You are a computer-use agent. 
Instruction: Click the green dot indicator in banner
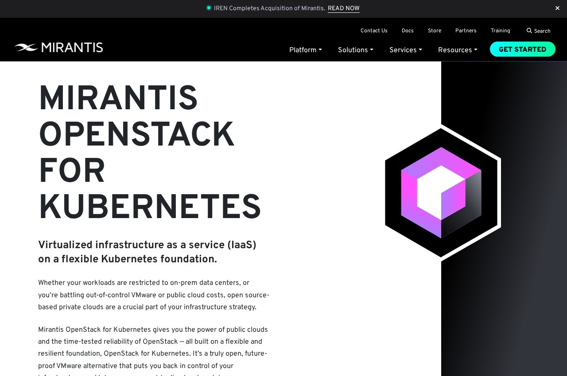[x=209, y=8]
